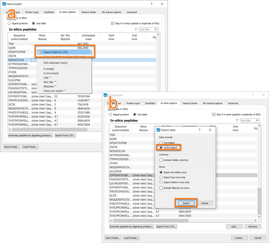Click the app logo icon in the front window title bar
This screenshot has height=243, width=269.
[x=105, y=94]
